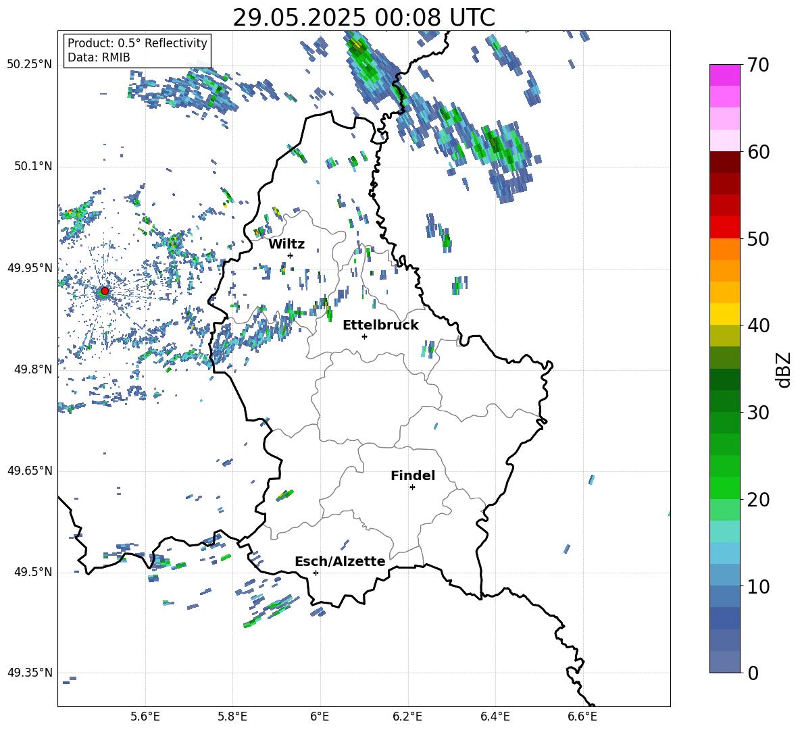The width and height of the screenshot is (800, 730).
Task: Click the bright green 20 dBZ colorbar segment
Action: coord(725,488)
